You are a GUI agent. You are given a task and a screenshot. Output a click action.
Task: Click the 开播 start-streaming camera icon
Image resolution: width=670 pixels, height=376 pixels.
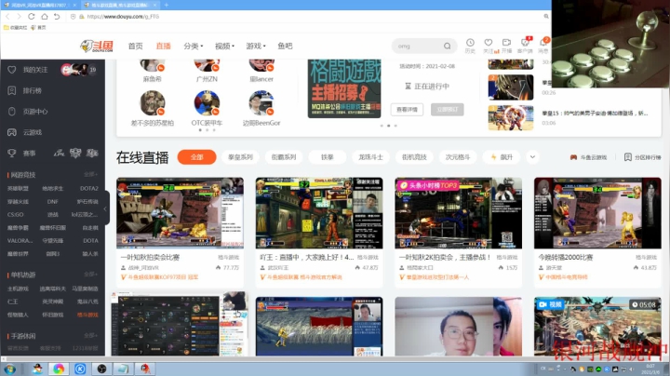tap(506, 46)
